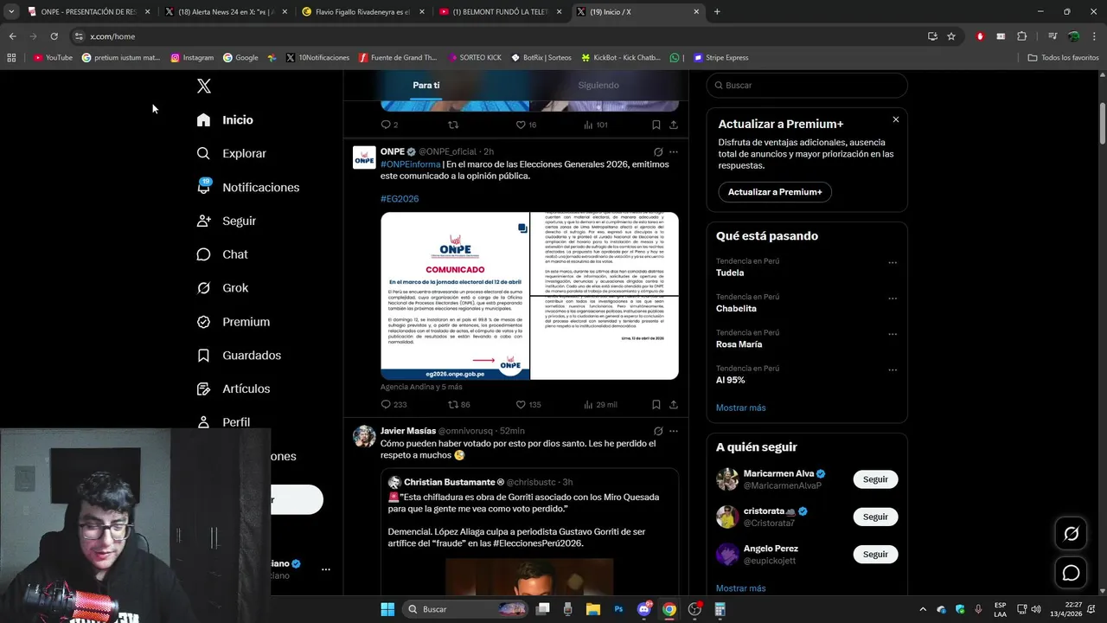Click the X logo in sidebar

point(203,86)
